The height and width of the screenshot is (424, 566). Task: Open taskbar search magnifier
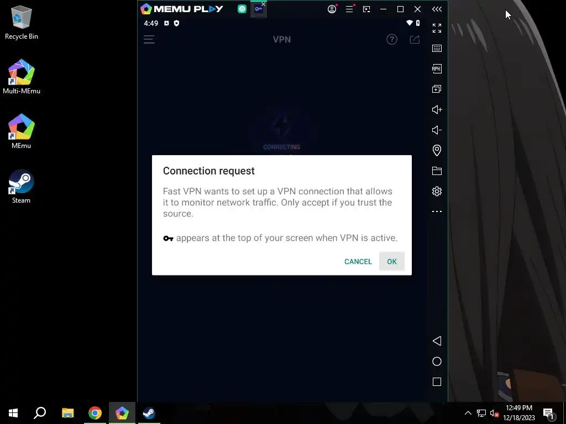click(x=40, y=413)
